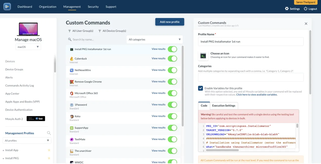
Task: Turn off the Keka command toggle
Action: click(172, 116)
